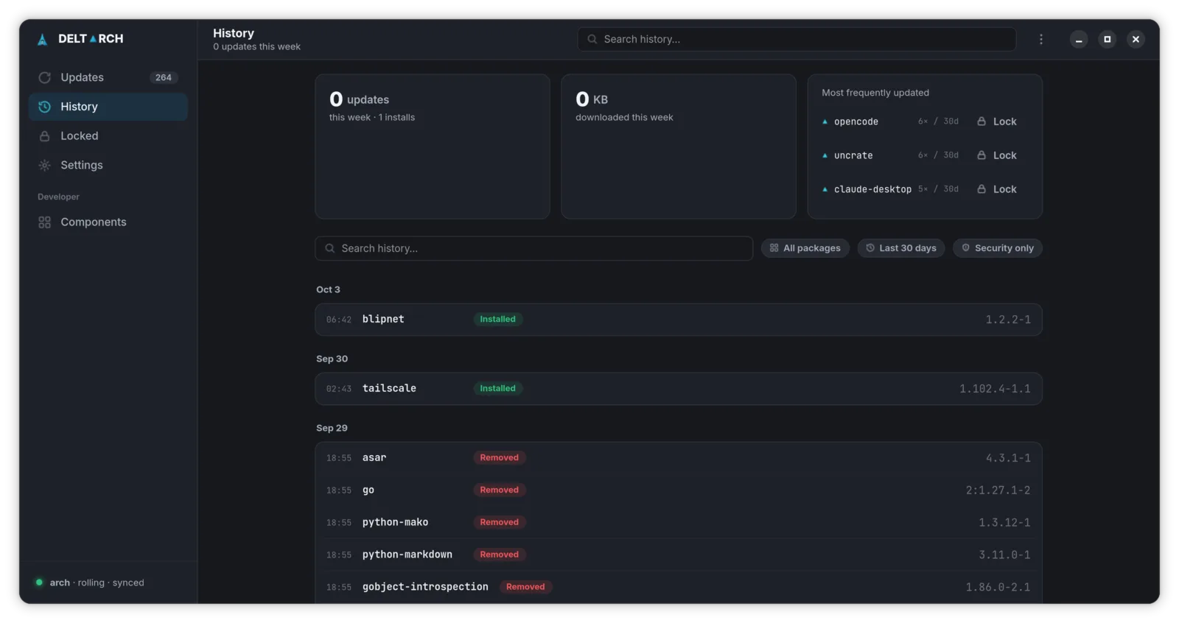Open Settings from the sidebar
The width and height of the screenshot is (1179, 623).
click(x=108, y=165)
